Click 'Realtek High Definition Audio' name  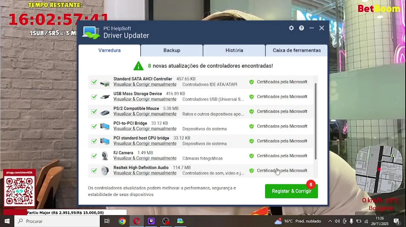[x=141, y=167]
